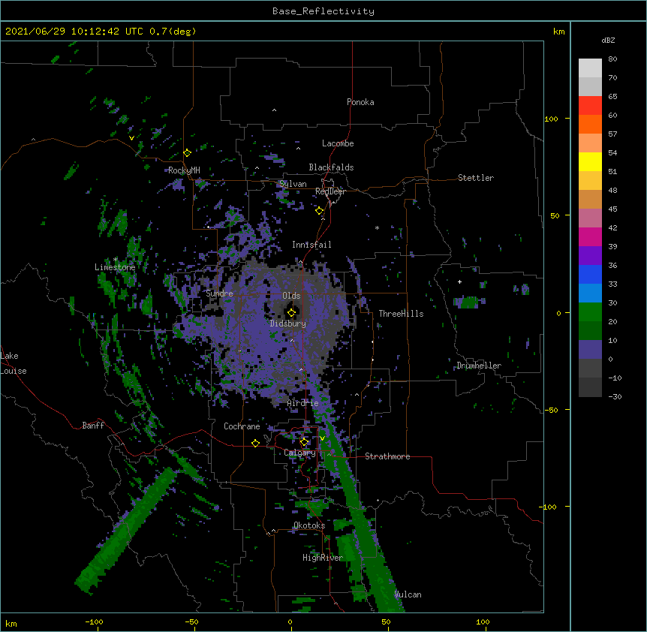Click the RockyMH label
Image resolution: width=647 pixels, height=632 pixels.
pyautogui.click(x=184, y=170)
